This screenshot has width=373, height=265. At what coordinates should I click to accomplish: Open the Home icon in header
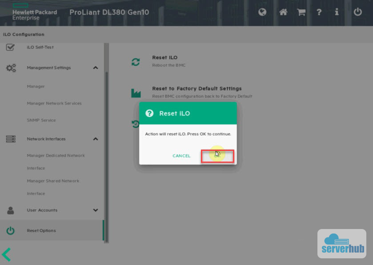283,12
